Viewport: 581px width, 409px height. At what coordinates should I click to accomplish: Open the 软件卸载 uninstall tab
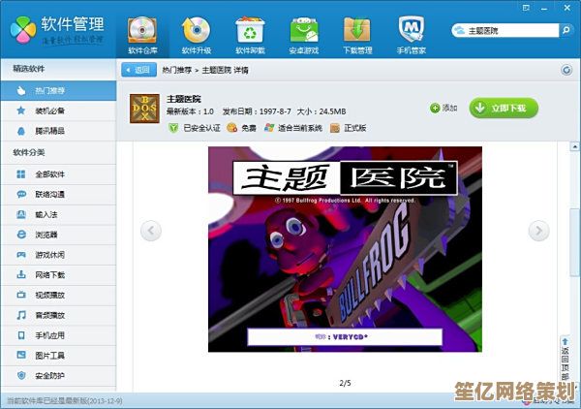pos(250,36)
